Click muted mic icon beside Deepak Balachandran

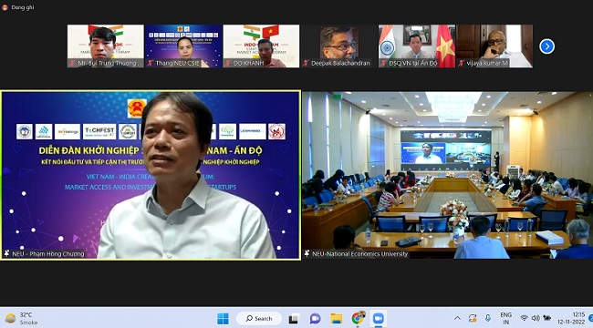pos(306,63)
